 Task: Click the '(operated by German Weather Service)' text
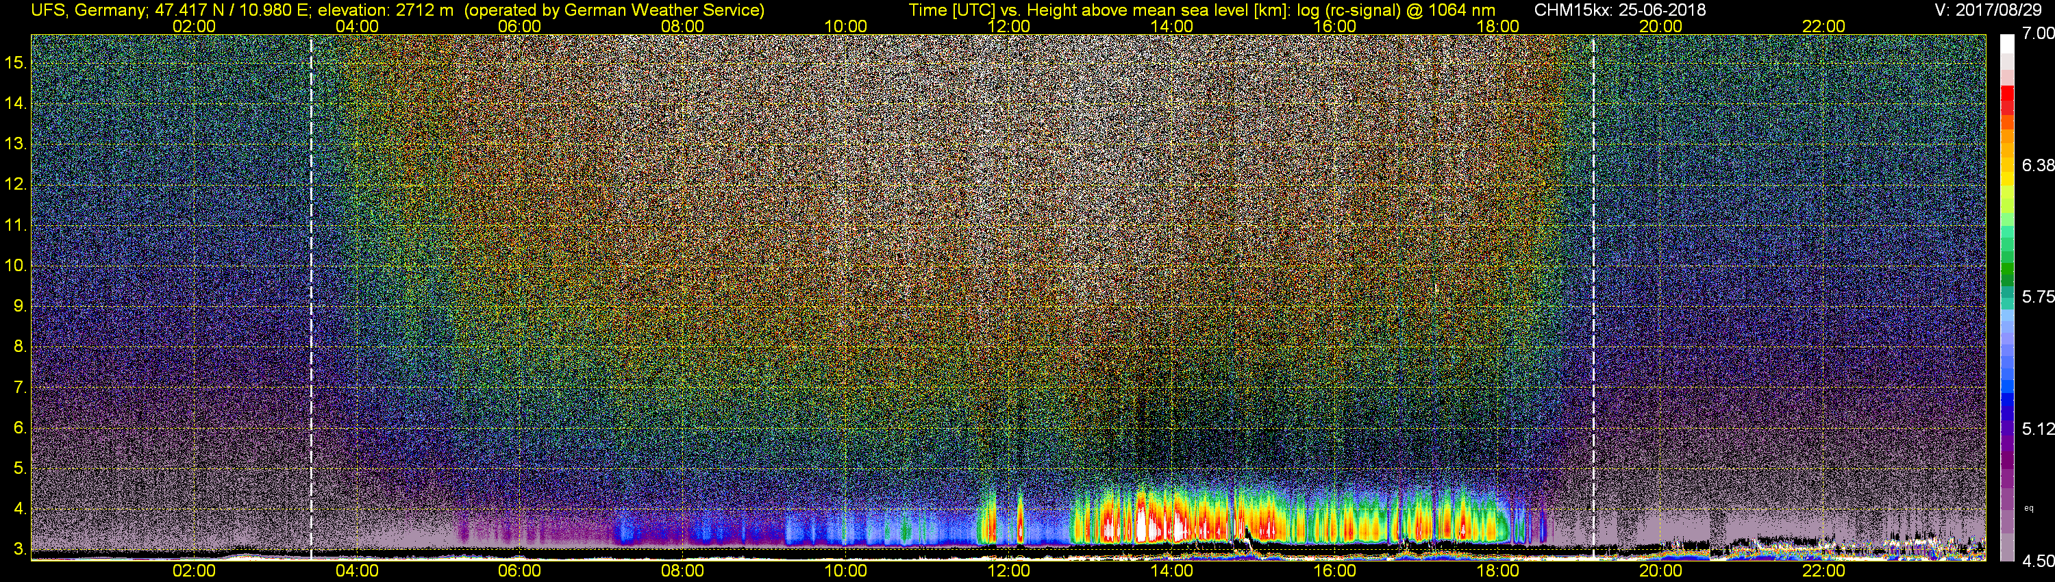[x=614, y=10]
